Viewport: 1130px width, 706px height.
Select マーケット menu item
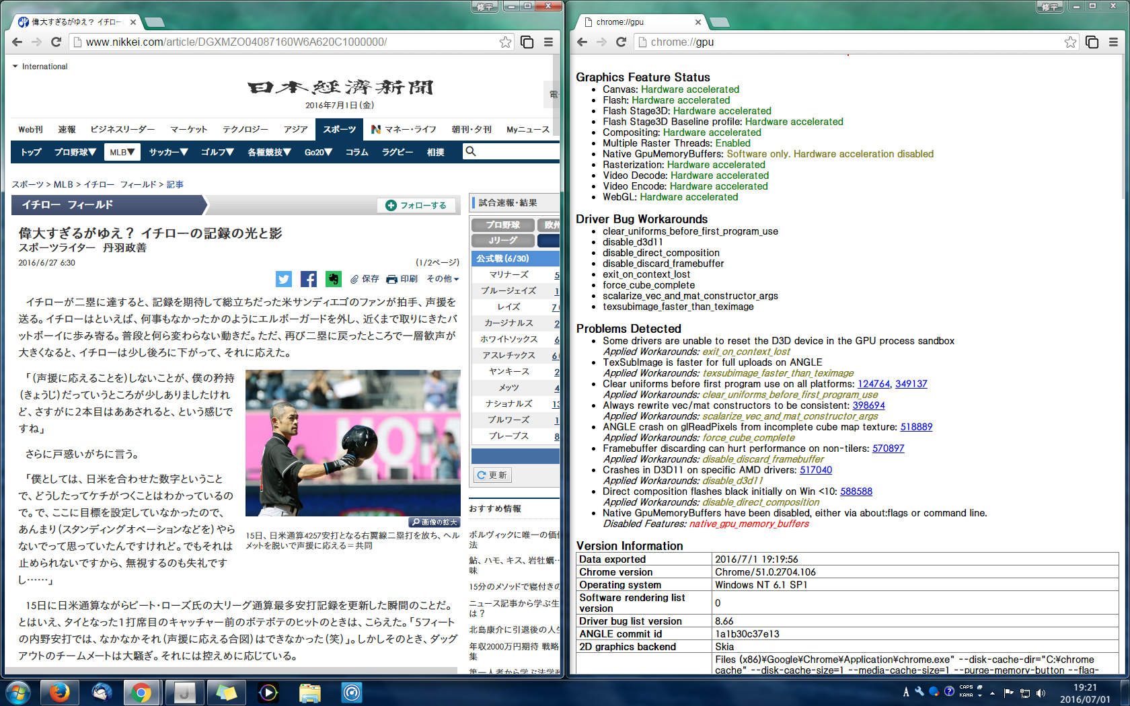coord(189,129)
